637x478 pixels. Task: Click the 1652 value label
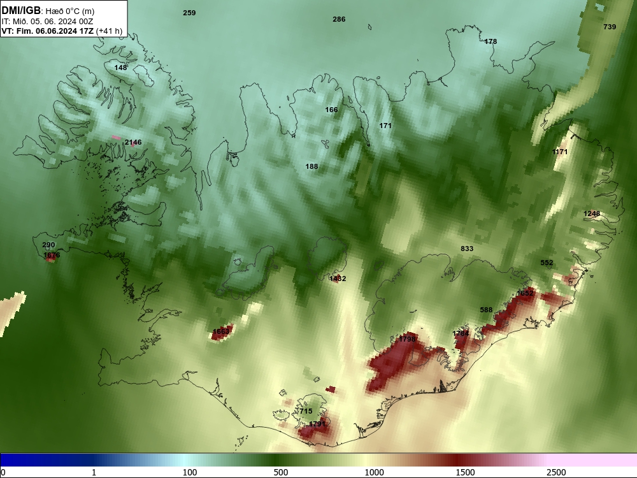(525, 293)
